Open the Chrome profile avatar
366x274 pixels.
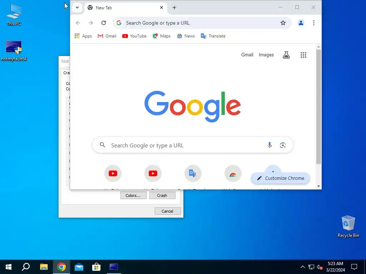[x=301, y=23]
